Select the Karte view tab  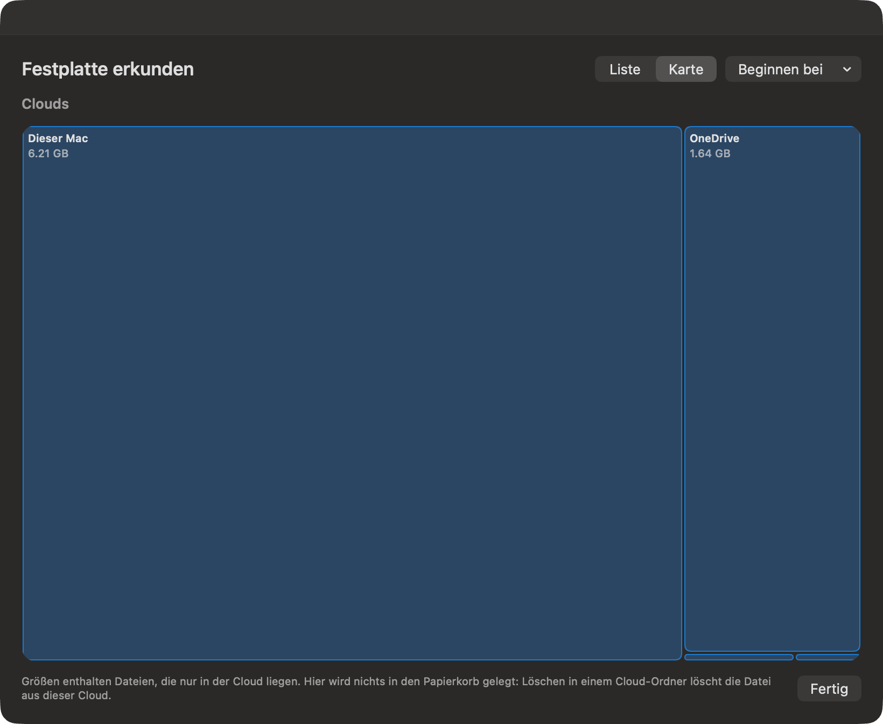tap(686, 69)
